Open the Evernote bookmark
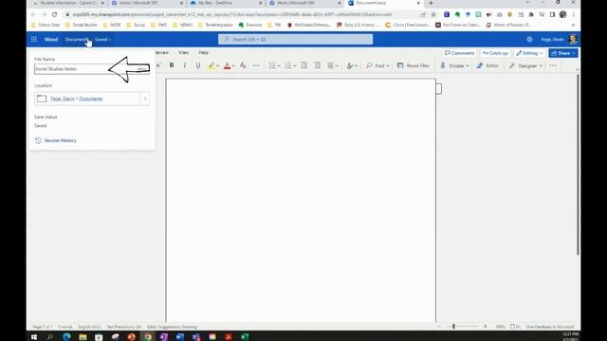Viewport: 607px width, 341px height. click(x=250, y=25)
